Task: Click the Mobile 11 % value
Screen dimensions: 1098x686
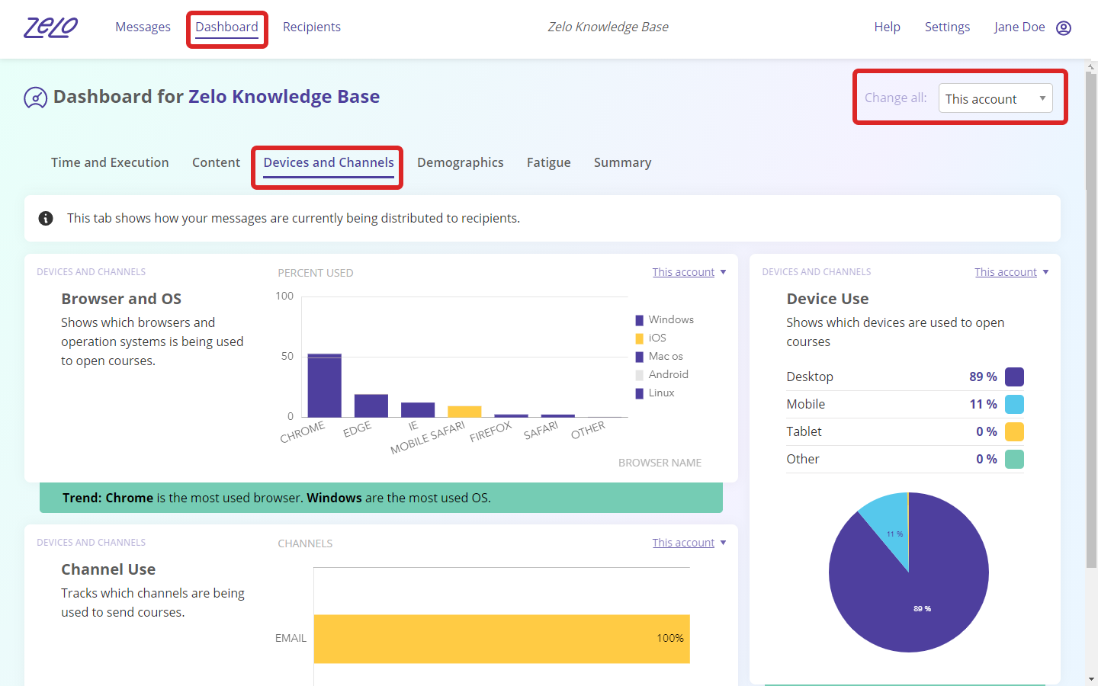Action: [x=983, y=404]
